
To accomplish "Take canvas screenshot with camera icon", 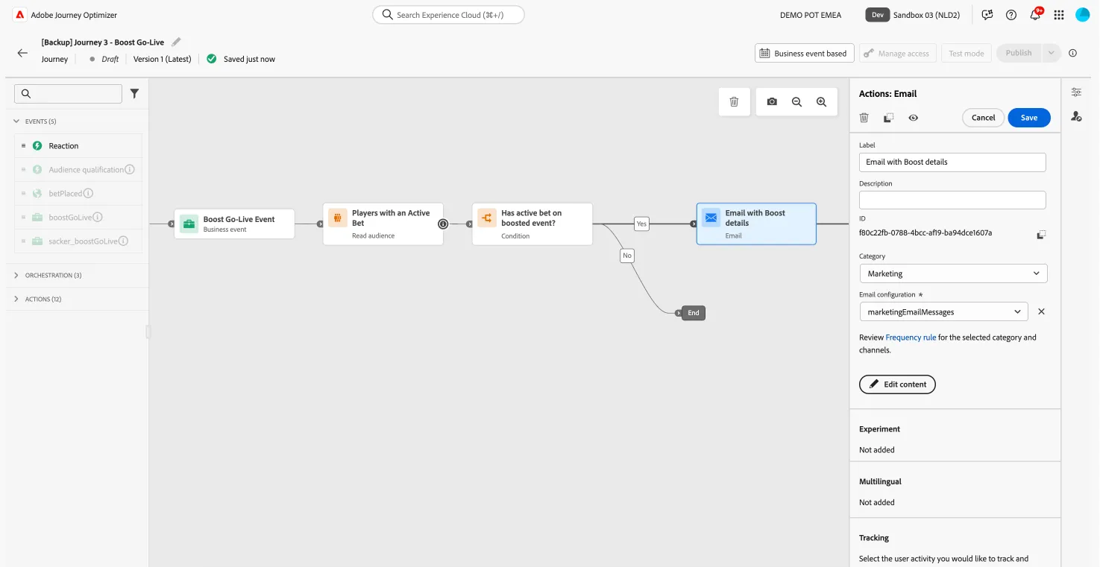I will pos(772,102).
